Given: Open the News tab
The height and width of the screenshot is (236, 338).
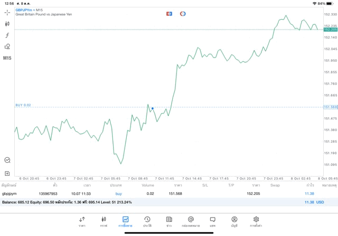Looking at the screenshot, I should point(168,221).
